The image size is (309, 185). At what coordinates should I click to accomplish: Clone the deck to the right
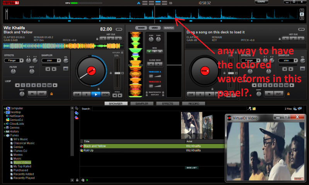(158, 64)
